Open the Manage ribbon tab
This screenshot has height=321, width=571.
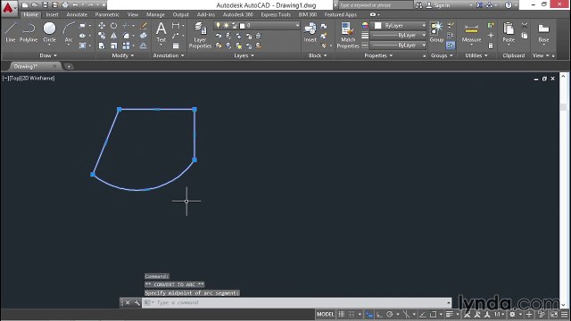coord(155,14)
